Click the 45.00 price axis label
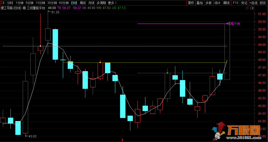 coord(262,106)
